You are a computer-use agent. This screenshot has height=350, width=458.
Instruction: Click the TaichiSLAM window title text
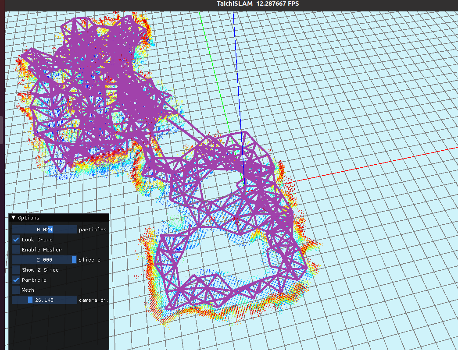point(258,4)
